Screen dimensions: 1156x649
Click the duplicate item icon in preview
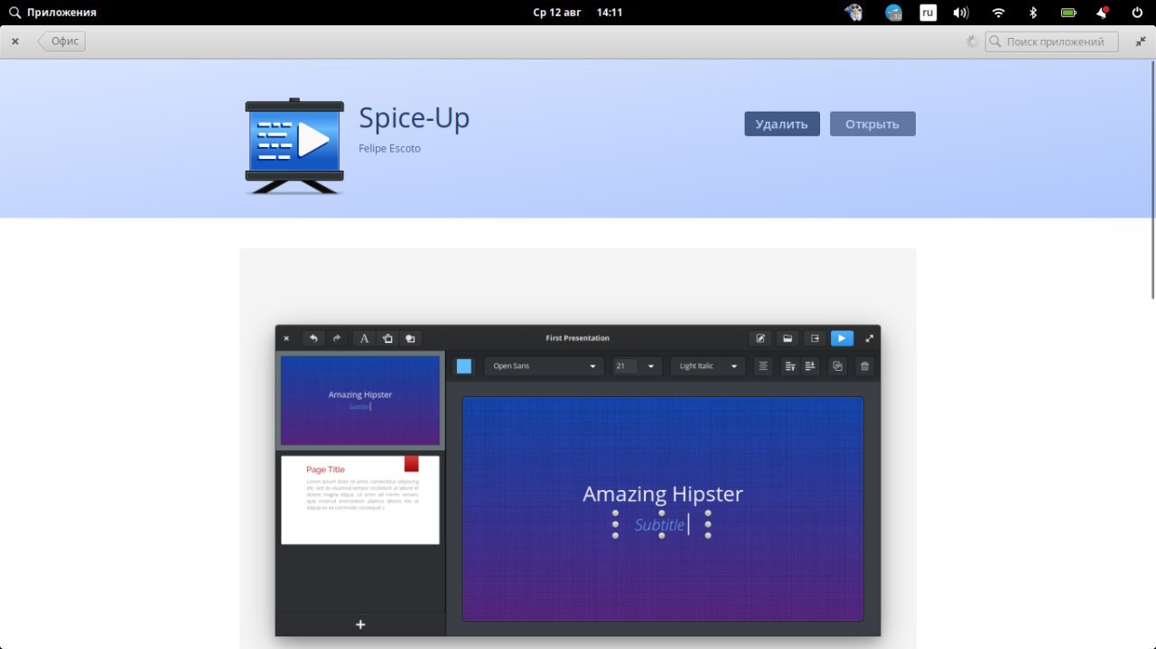837,366
